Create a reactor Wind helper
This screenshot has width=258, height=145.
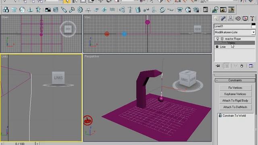tap(88, 10)
